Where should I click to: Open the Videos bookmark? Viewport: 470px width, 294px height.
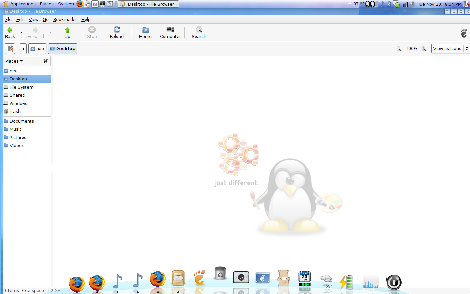[x=27, y=145]
